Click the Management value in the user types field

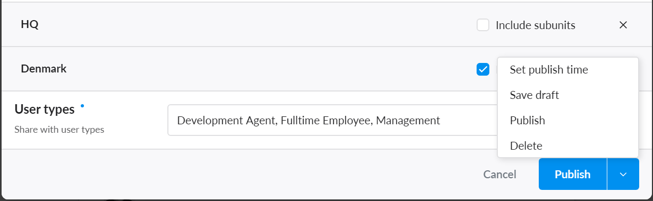(408, 121)
